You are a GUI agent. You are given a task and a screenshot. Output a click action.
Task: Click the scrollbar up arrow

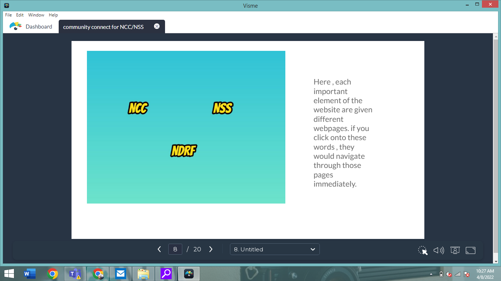pyautogui.click(x=496, y=36)
